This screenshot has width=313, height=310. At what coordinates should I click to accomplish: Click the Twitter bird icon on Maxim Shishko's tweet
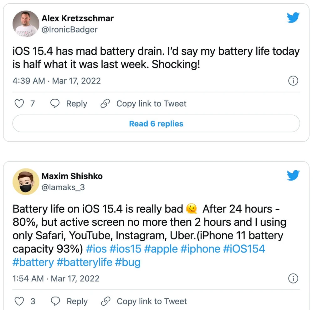[293, 175]
